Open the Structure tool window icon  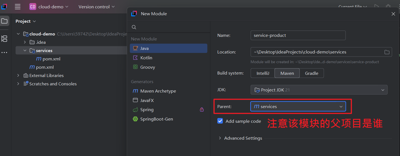4,39
